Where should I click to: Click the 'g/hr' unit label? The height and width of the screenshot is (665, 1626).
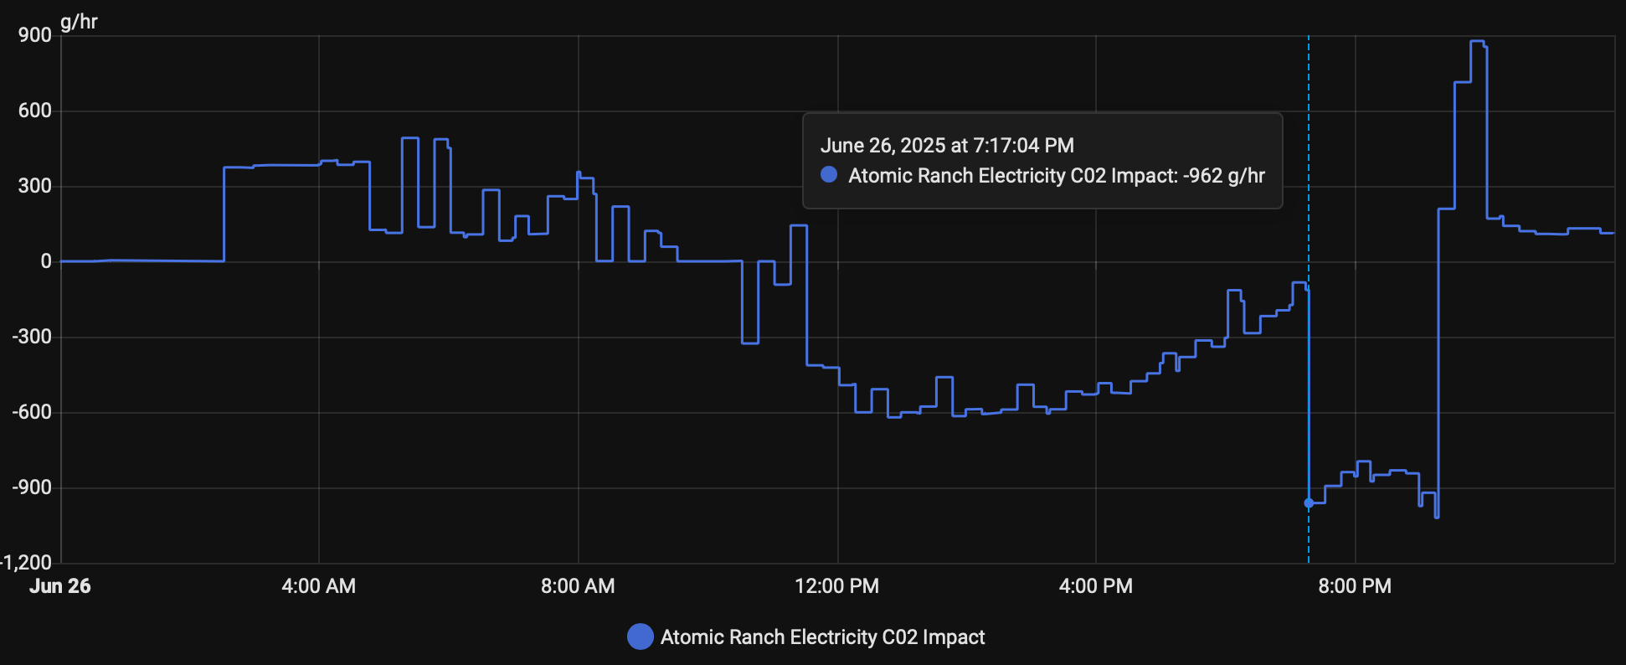point(80,22)
